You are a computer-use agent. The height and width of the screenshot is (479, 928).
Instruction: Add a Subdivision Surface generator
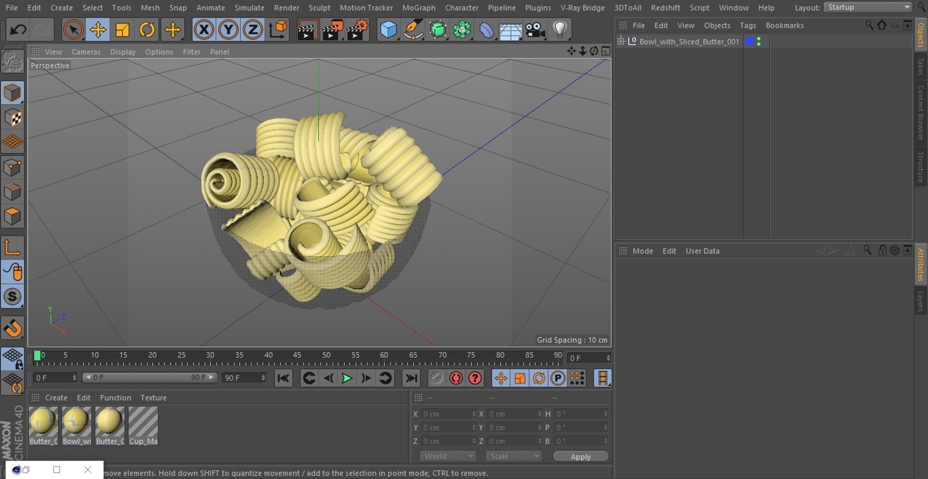coord(438,30)
